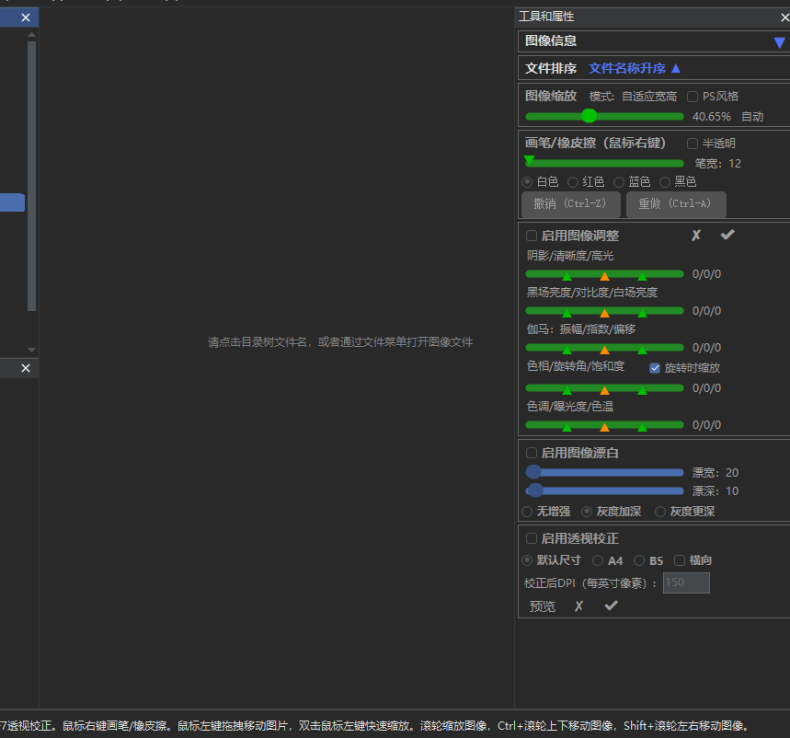Viewport: 790px width, 738px height.
Task: Click the 预览 perspective preview button
Action: click(x=542, y=605)
